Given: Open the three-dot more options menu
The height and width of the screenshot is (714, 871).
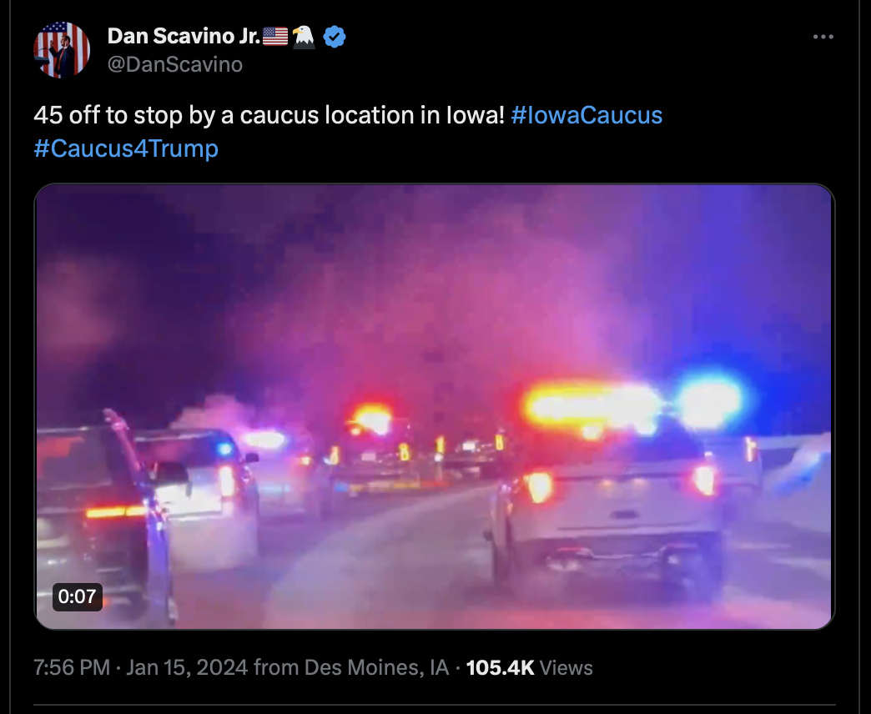Looking at the screenshot, I should coord(823,37).
